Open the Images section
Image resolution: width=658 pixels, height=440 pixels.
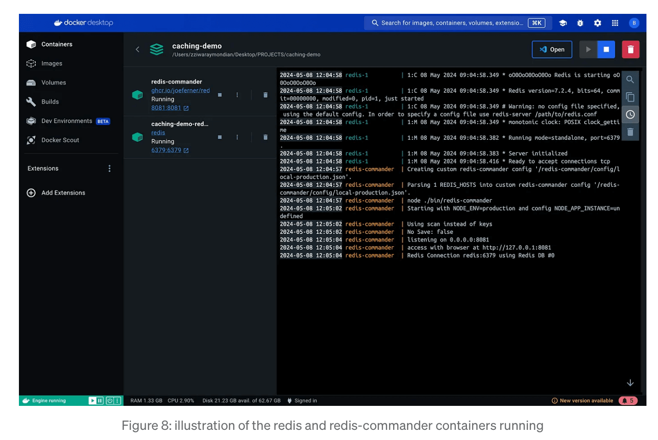coord(44,64)
